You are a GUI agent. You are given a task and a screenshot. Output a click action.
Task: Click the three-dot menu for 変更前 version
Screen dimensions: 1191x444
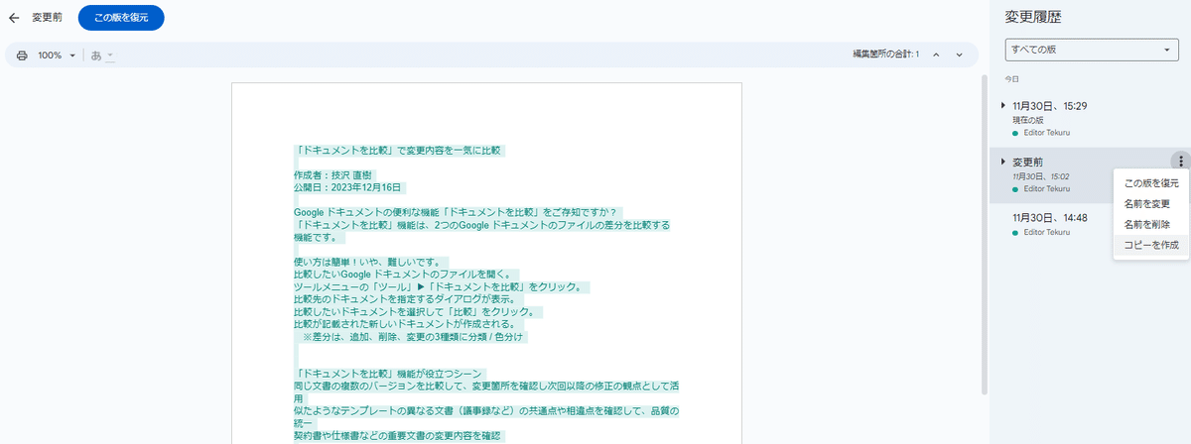1179,162
